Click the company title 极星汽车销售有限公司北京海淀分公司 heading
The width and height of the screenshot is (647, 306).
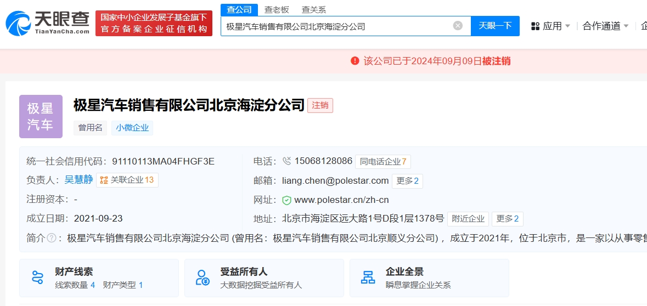pyautogui.click(x=189, y=106)
